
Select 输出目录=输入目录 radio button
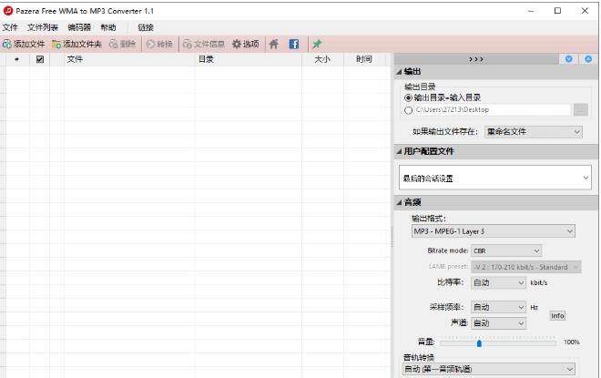click(x=408, y=97)
